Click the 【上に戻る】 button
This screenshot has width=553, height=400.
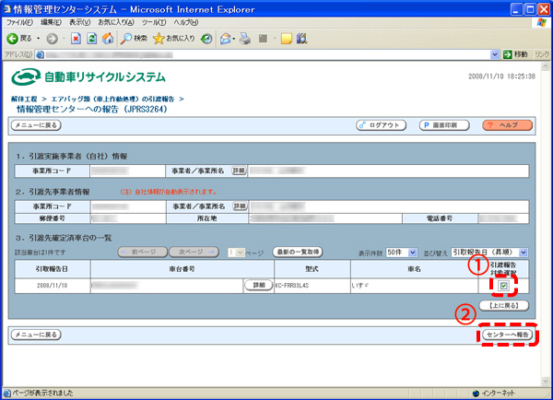pyautogui.click(x=504, y=305)
